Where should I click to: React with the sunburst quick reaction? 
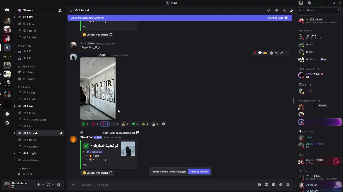click(265, 53)
